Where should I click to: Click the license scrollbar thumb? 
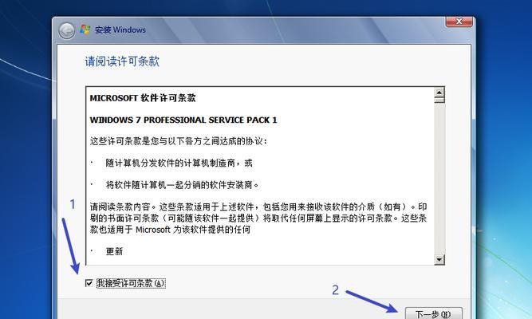439,100
